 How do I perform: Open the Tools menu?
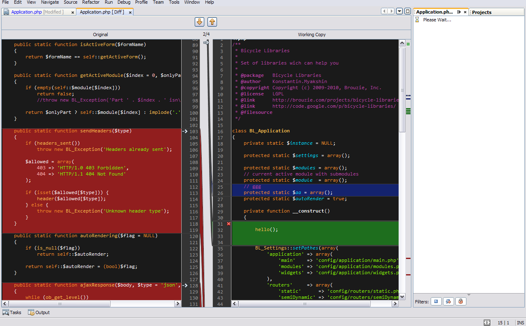(x=174, y=2)
